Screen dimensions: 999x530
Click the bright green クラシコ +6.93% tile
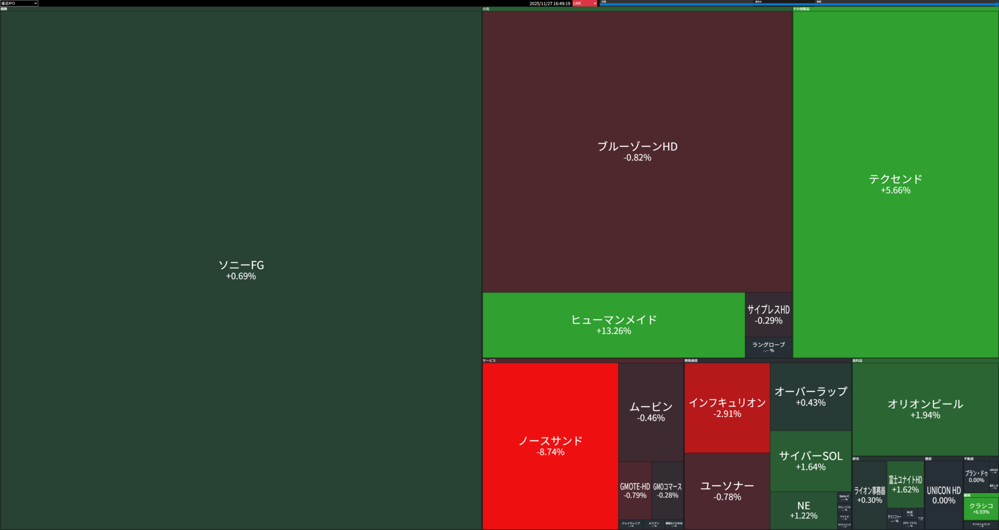point(981,508)
